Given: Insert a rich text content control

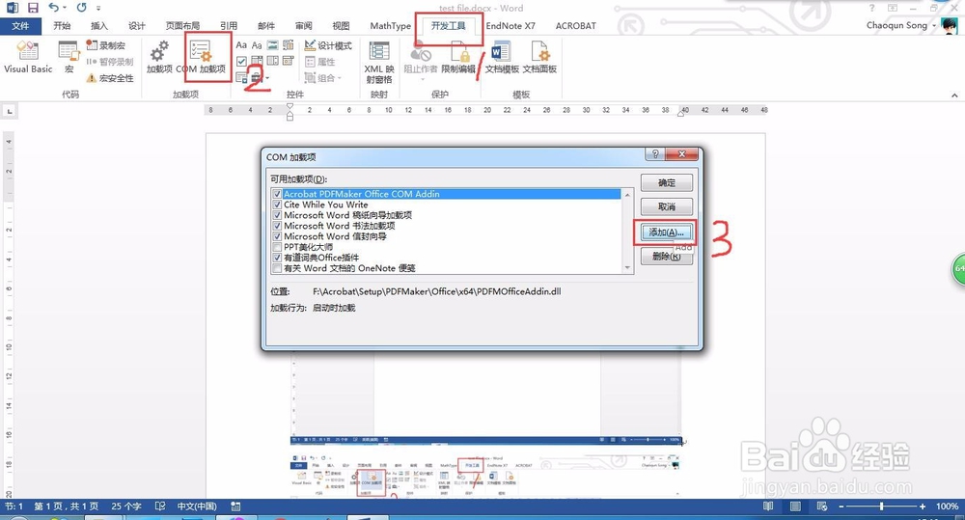Looking at the screenshot, I should (x=241, y=45).
